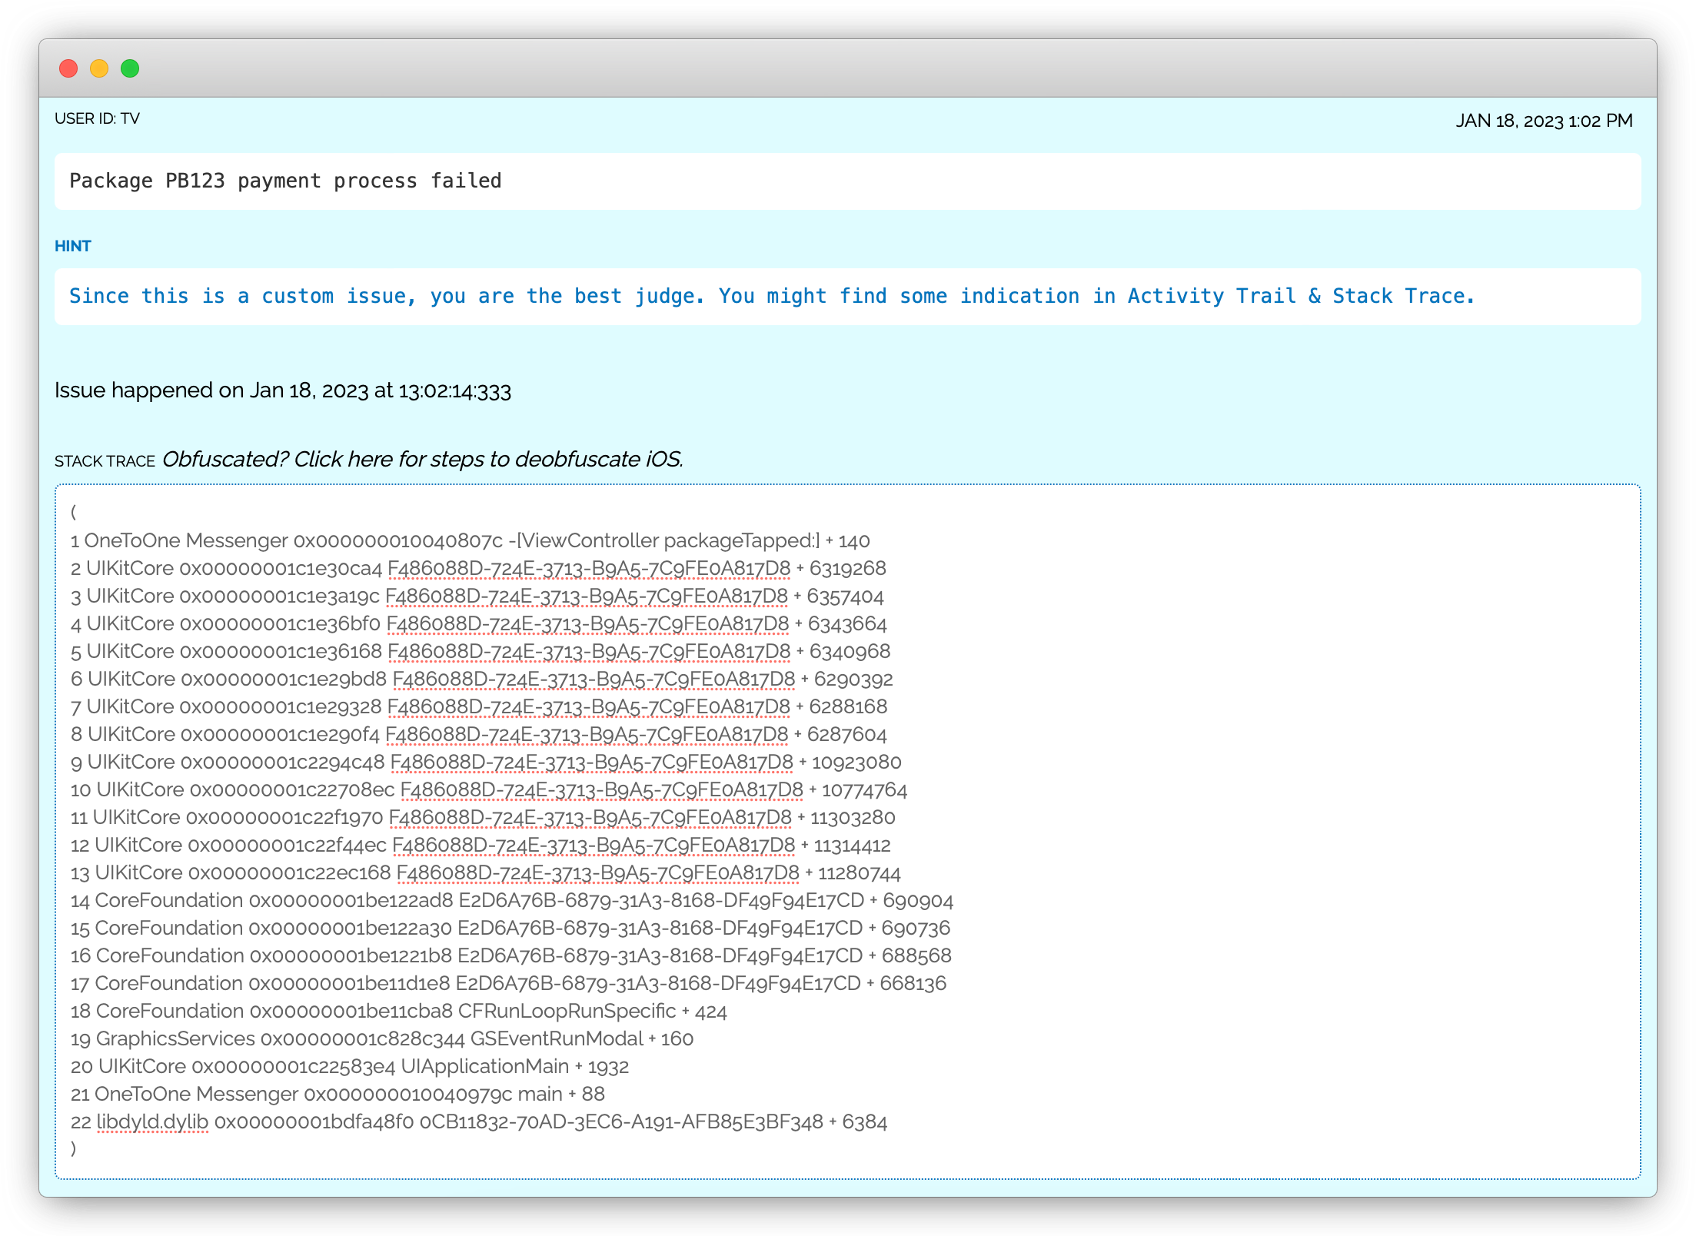Click the hint text about Activity Trail
The height and width of the screenshot is (1236, 1696).
[771, 297]
